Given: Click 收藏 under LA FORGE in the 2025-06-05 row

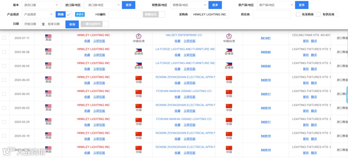Looking at the screenshot, I should point(177,69).
